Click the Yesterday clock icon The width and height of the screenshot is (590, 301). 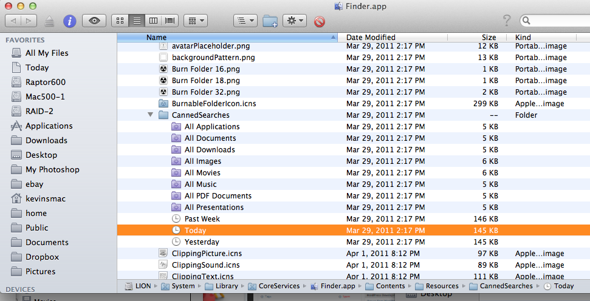pos(176,242)
